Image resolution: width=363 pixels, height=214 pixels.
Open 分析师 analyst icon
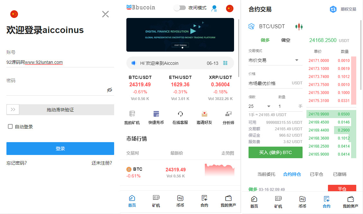pyautogui.click(x=228, y=114)
